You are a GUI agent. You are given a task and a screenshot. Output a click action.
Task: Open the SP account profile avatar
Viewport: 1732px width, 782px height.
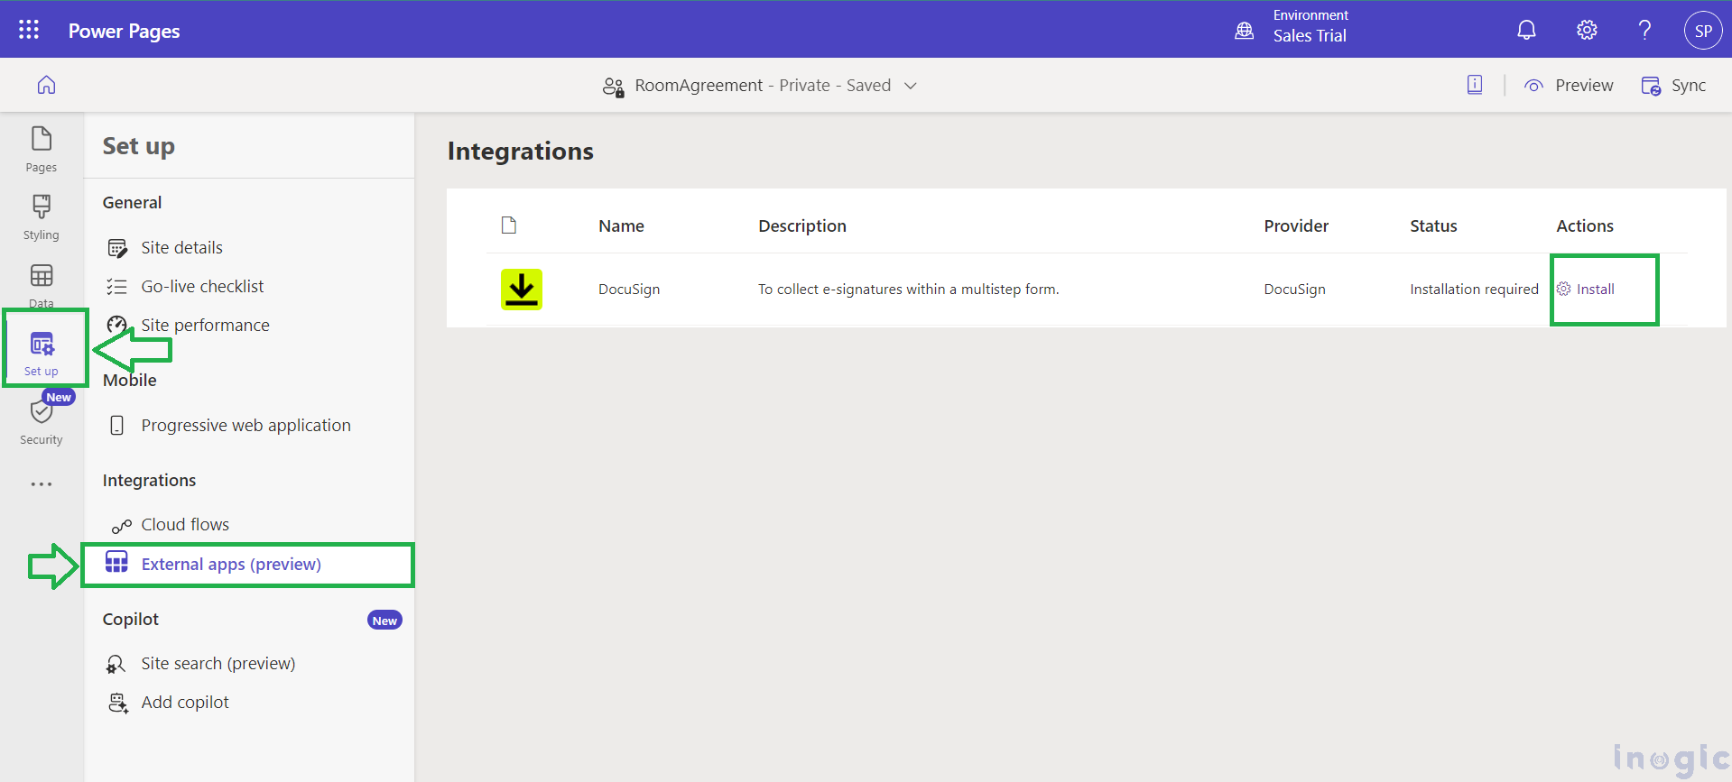[x=1702, y=31]
